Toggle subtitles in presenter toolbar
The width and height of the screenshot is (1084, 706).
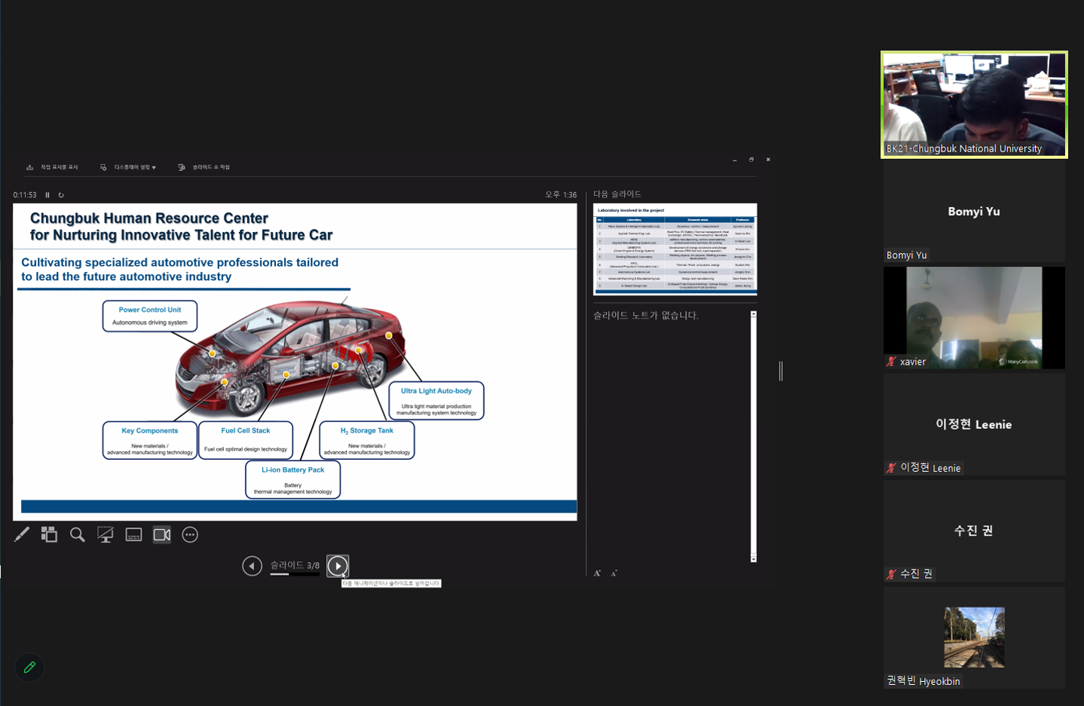click(x=133, y=535)
